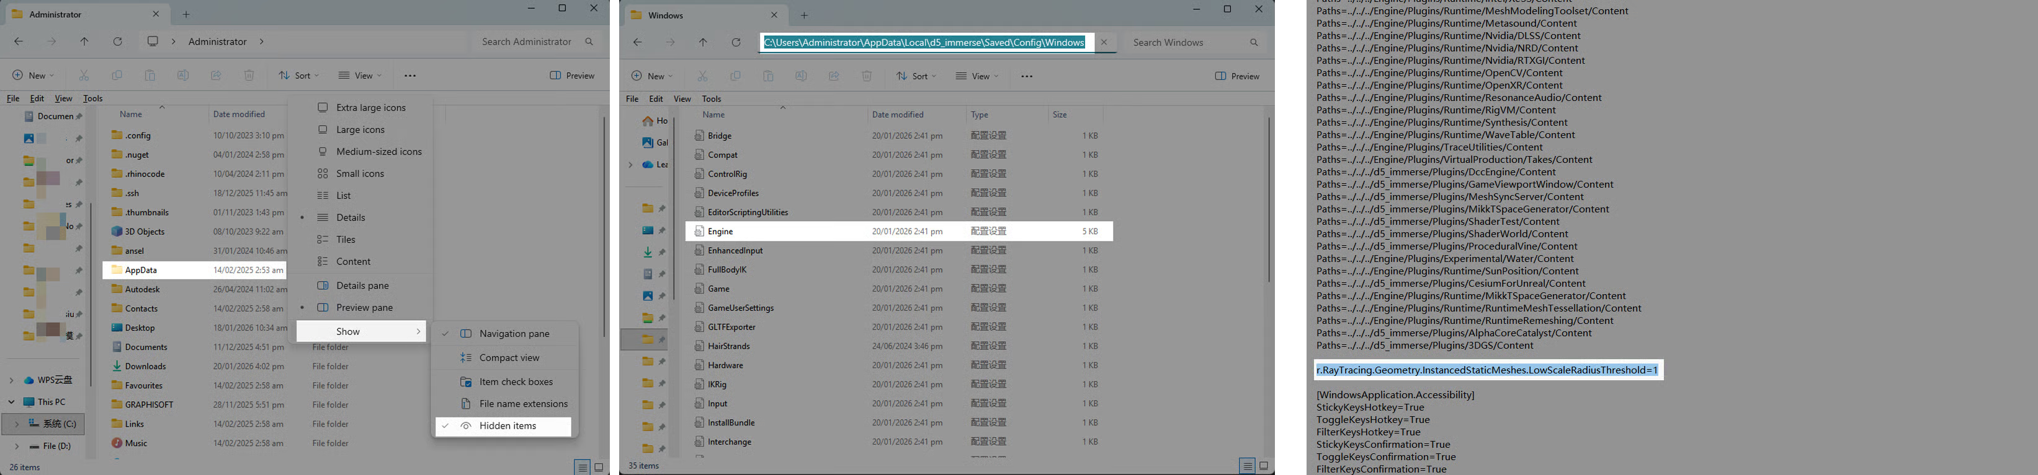Viewport: 2038px width, 475px height.
Task: Switch to details view icon in Administrator status bar
Action: pyautogui.click(x=583, y=467)
